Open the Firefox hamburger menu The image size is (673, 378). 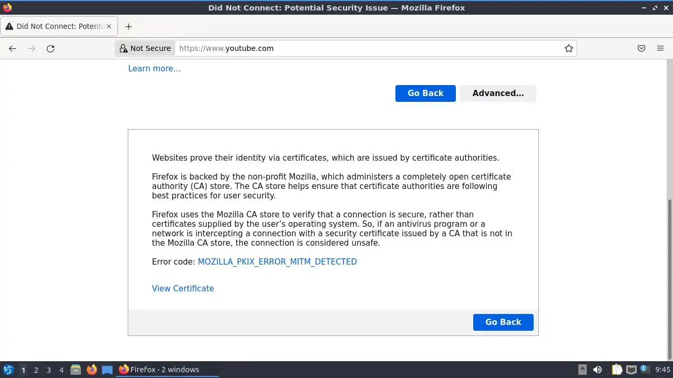(660, 48)
